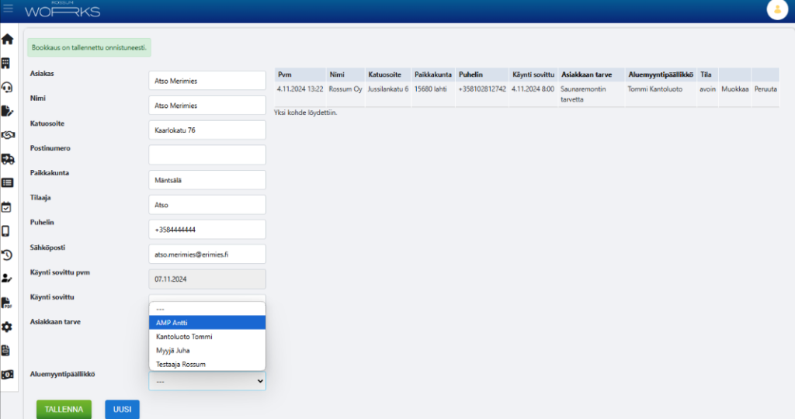Click the Aluemyyntipäällikkö column header
Screen dimensions: 795x419
point(661,74)
